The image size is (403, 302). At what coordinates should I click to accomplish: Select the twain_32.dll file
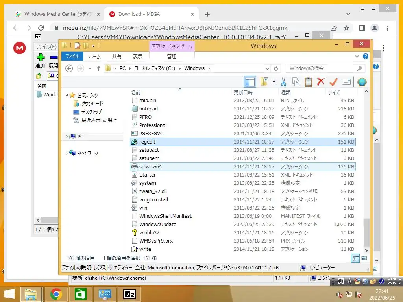[x=242, y=192]
